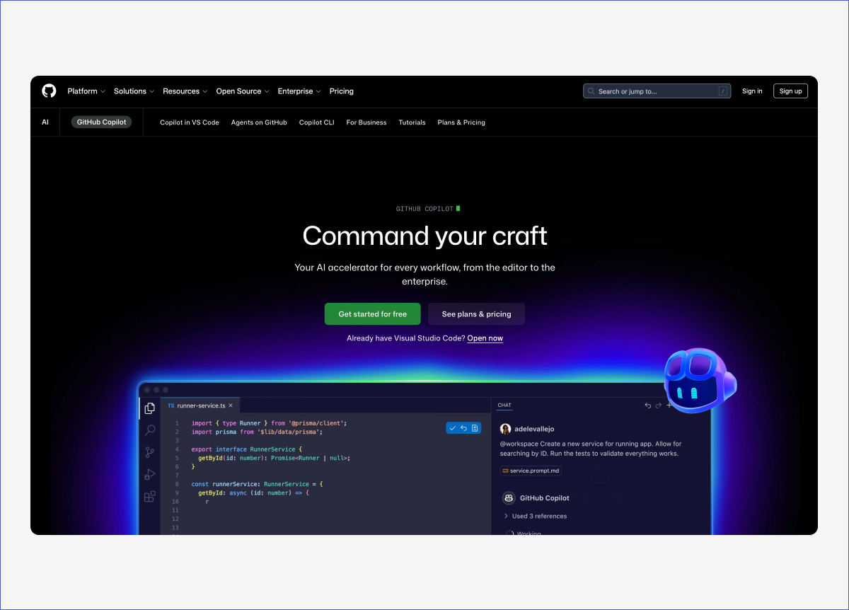Click the undo arrow in Chat panel header
The width and height of the screenshot is (849, 610).
pyautogui.click(x=647, y=405)
